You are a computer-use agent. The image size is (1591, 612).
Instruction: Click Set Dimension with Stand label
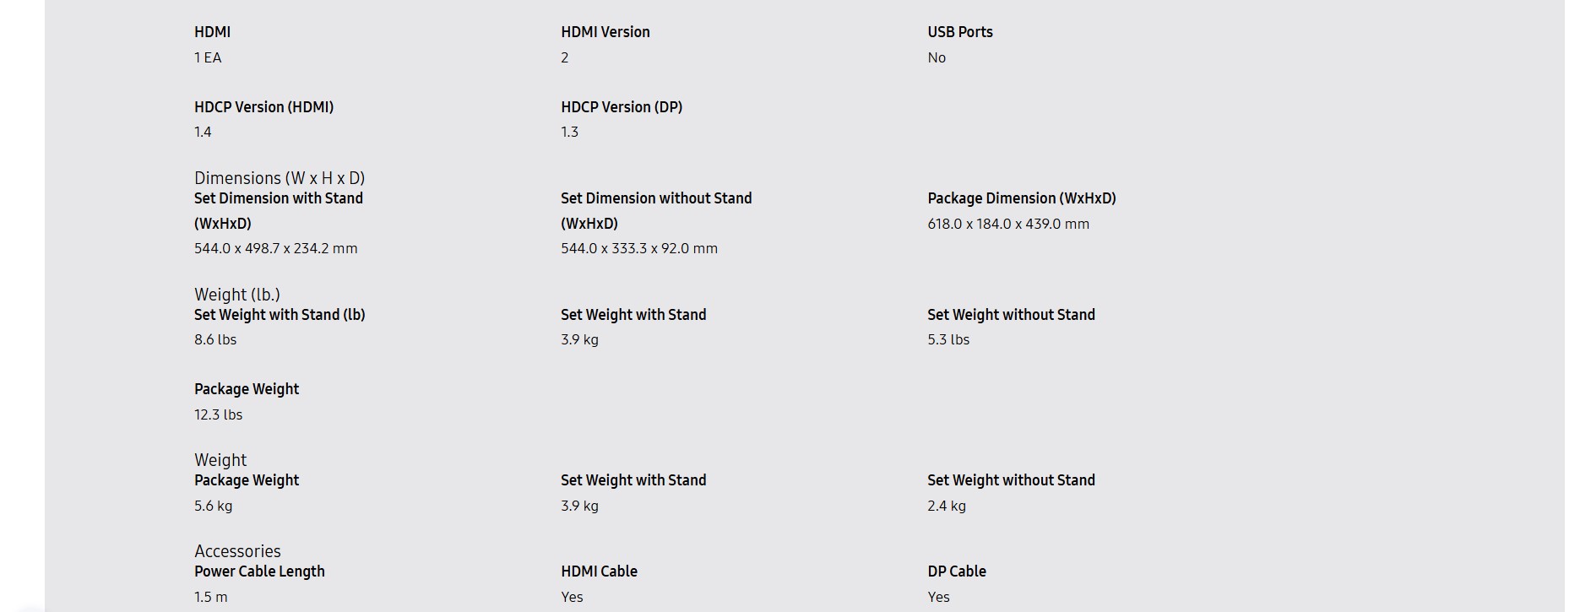point(279,211)
